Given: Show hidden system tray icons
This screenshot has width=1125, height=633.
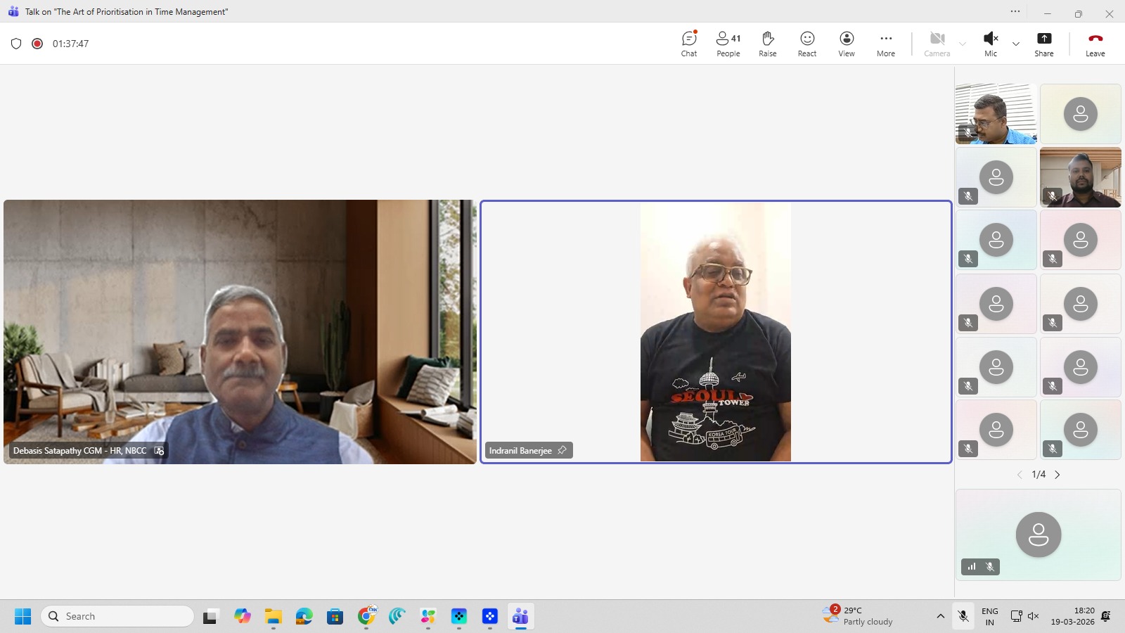Looking at the screenshot, I should tap(940, 616).
